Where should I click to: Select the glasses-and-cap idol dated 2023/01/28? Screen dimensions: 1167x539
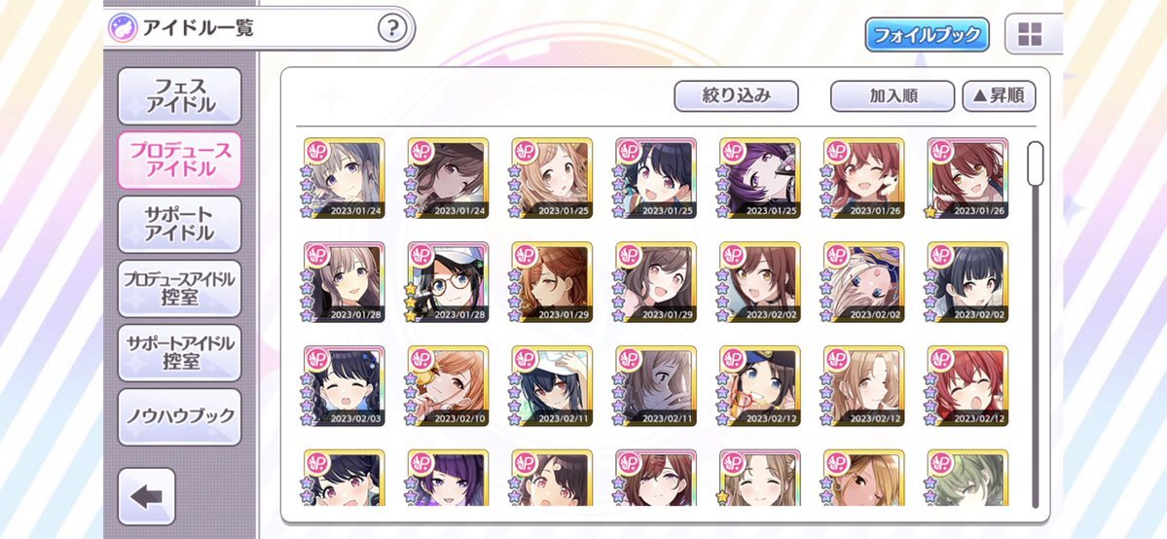(448, 282)
